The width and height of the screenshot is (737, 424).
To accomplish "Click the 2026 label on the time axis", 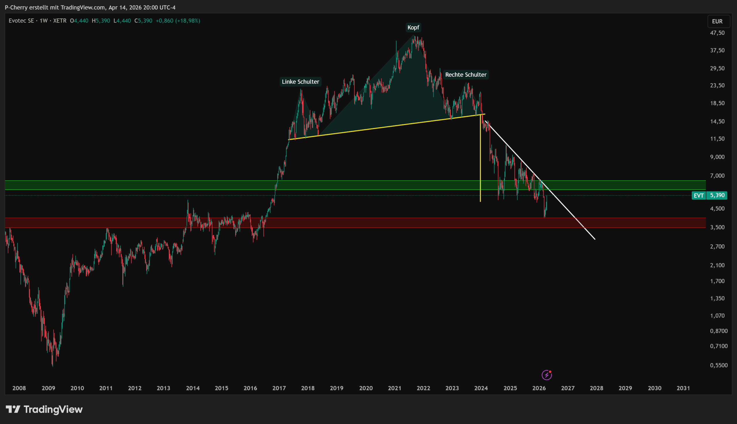I will coord(539,388).
